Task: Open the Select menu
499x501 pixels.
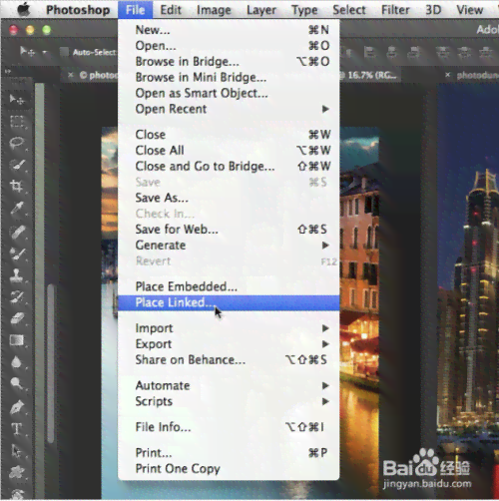Action: pos(349,10)
